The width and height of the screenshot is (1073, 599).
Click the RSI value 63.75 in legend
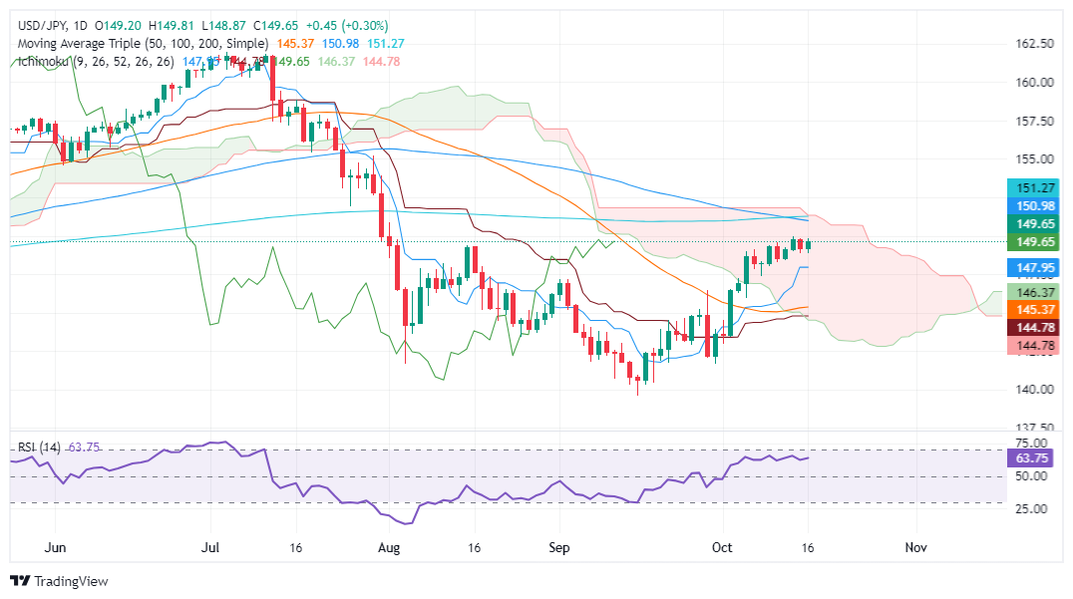pyautogui.click(x=84, y=448)
